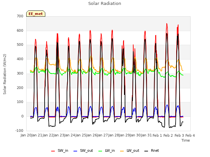The image size is (210, 157).
Task: Click the Jan 30 x-axis tick label
Action: [135, 135]
